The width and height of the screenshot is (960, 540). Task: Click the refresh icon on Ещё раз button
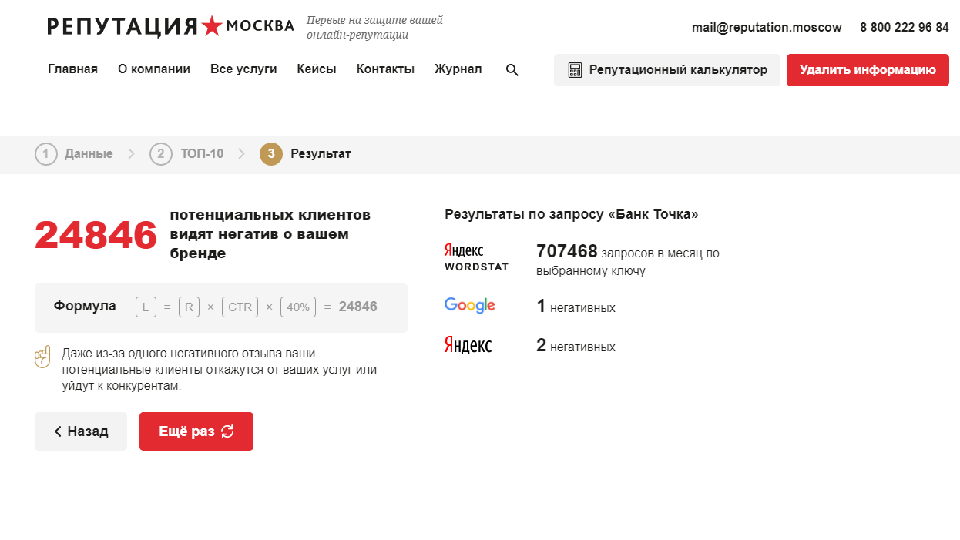tap(227, 431)
